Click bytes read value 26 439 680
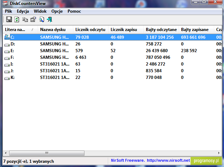 coord(157,51)
